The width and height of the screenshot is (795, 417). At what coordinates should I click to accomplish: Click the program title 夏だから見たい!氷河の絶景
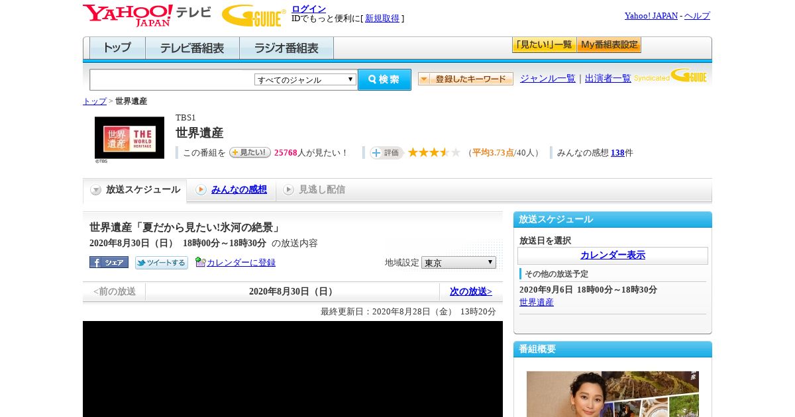pyautogui.click(x=185, y=228)
